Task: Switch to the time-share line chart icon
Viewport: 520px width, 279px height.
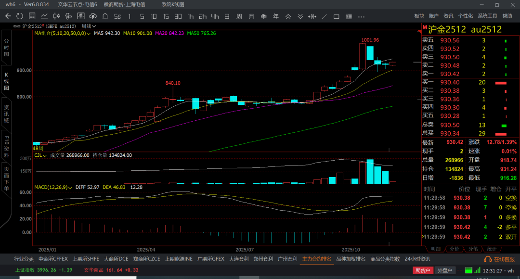Action: [44, 16]
